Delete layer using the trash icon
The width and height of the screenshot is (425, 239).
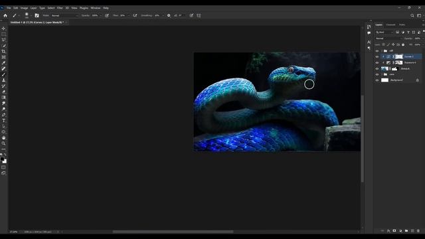point(418,231)
